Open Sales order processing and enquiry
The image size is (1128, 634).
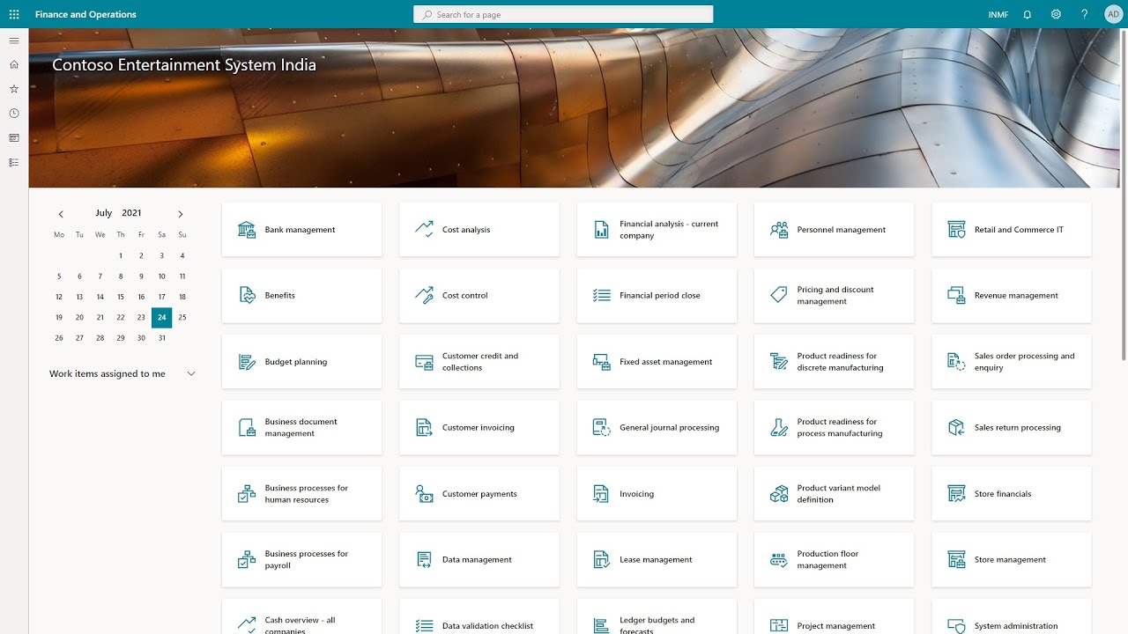coord(1012,362)
